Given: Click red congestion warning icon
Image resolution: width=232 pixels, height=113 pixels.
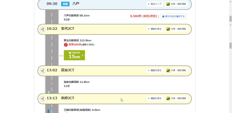Looking at the screenshot, I should (66, 45).
